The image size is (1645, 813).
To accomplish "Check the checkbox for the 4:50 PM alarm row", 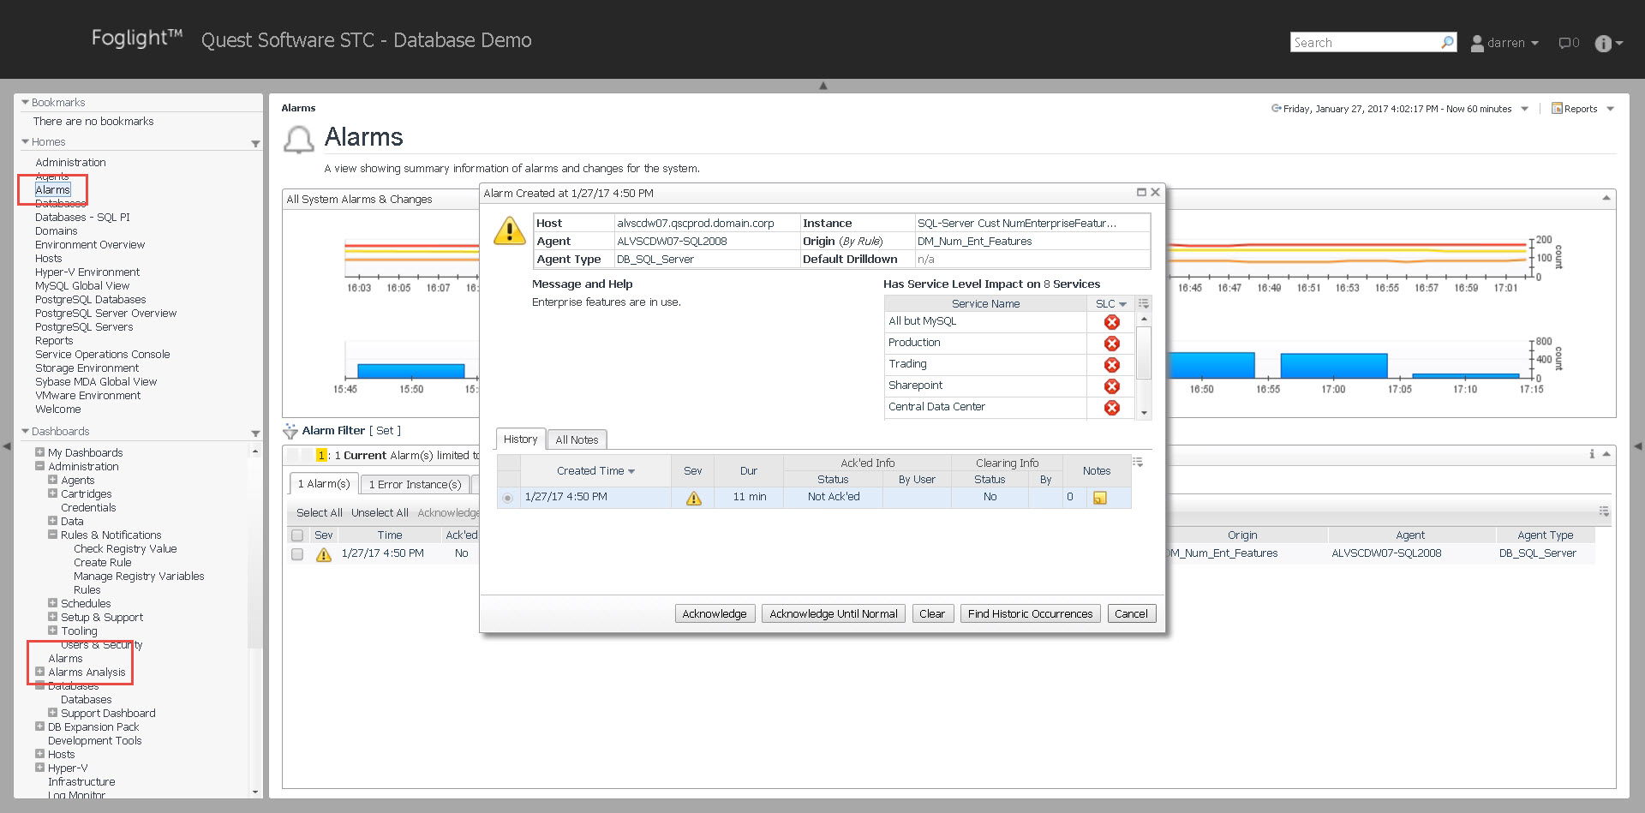I will pyautogui.click(x=297, y=554).
